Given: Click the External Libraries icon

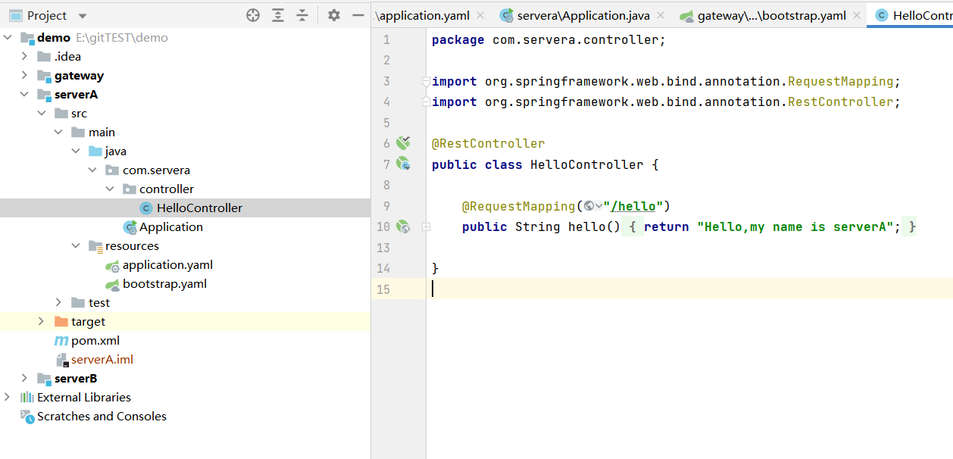Looking at the screenshot, I should 27,397.
